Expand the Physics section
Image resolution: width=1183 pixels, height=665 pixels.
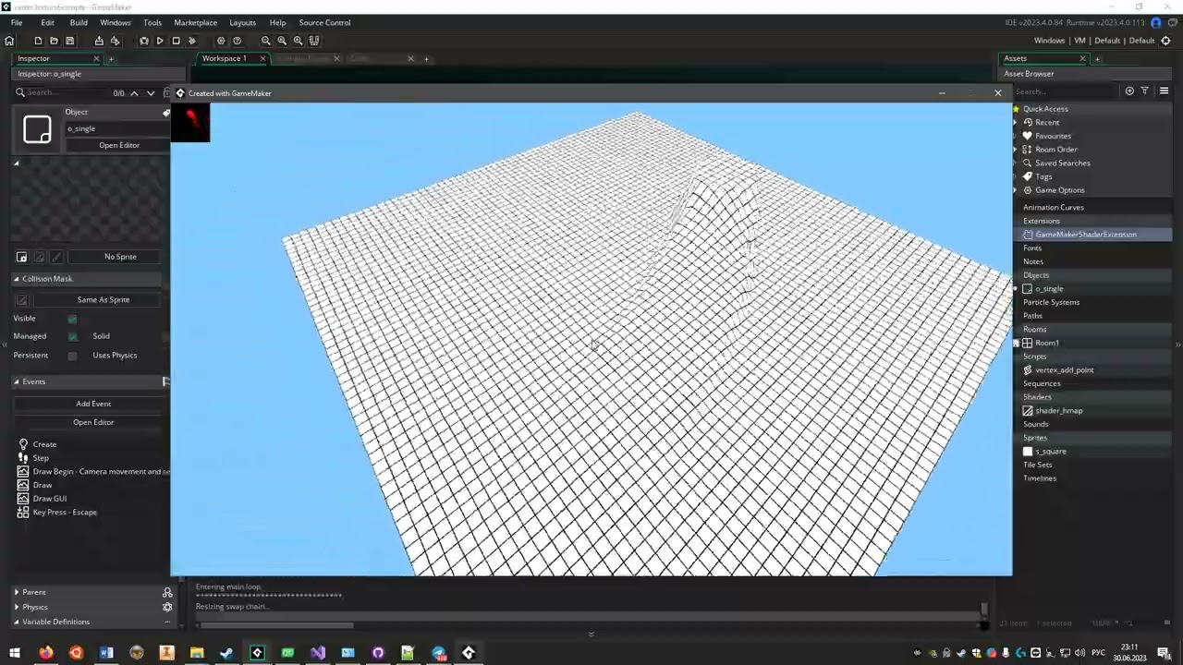[x=16, y=607]
